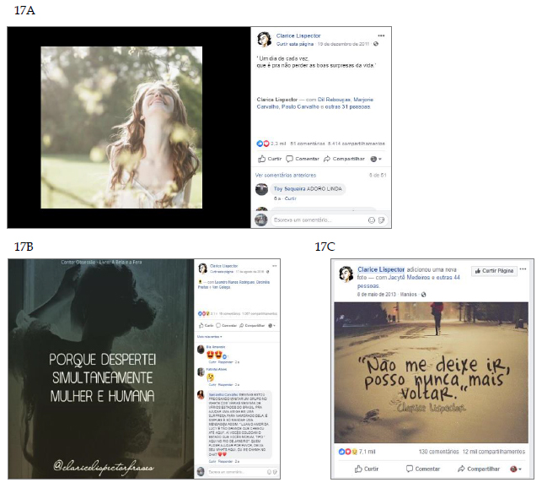Click Compartilhar in post 17B
The image size is (542, 488).
click(252, 326)
